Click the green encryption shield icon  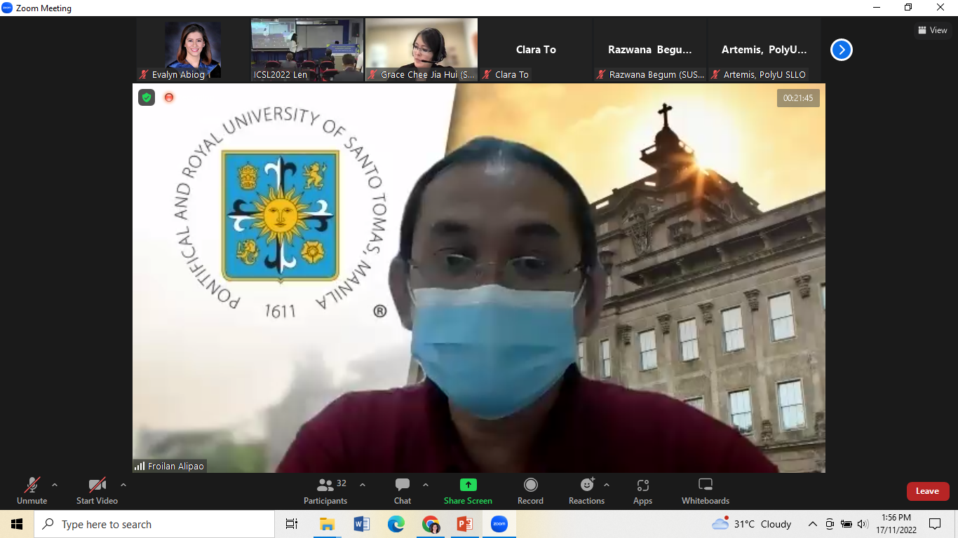pyautogui.click(x=147, y=97)
